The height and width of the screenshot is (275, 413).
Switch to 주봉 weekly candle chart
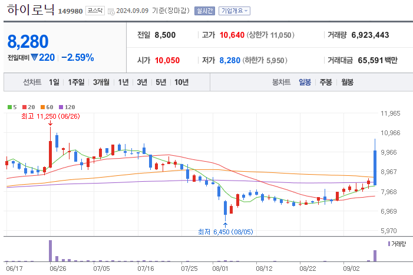326,83
